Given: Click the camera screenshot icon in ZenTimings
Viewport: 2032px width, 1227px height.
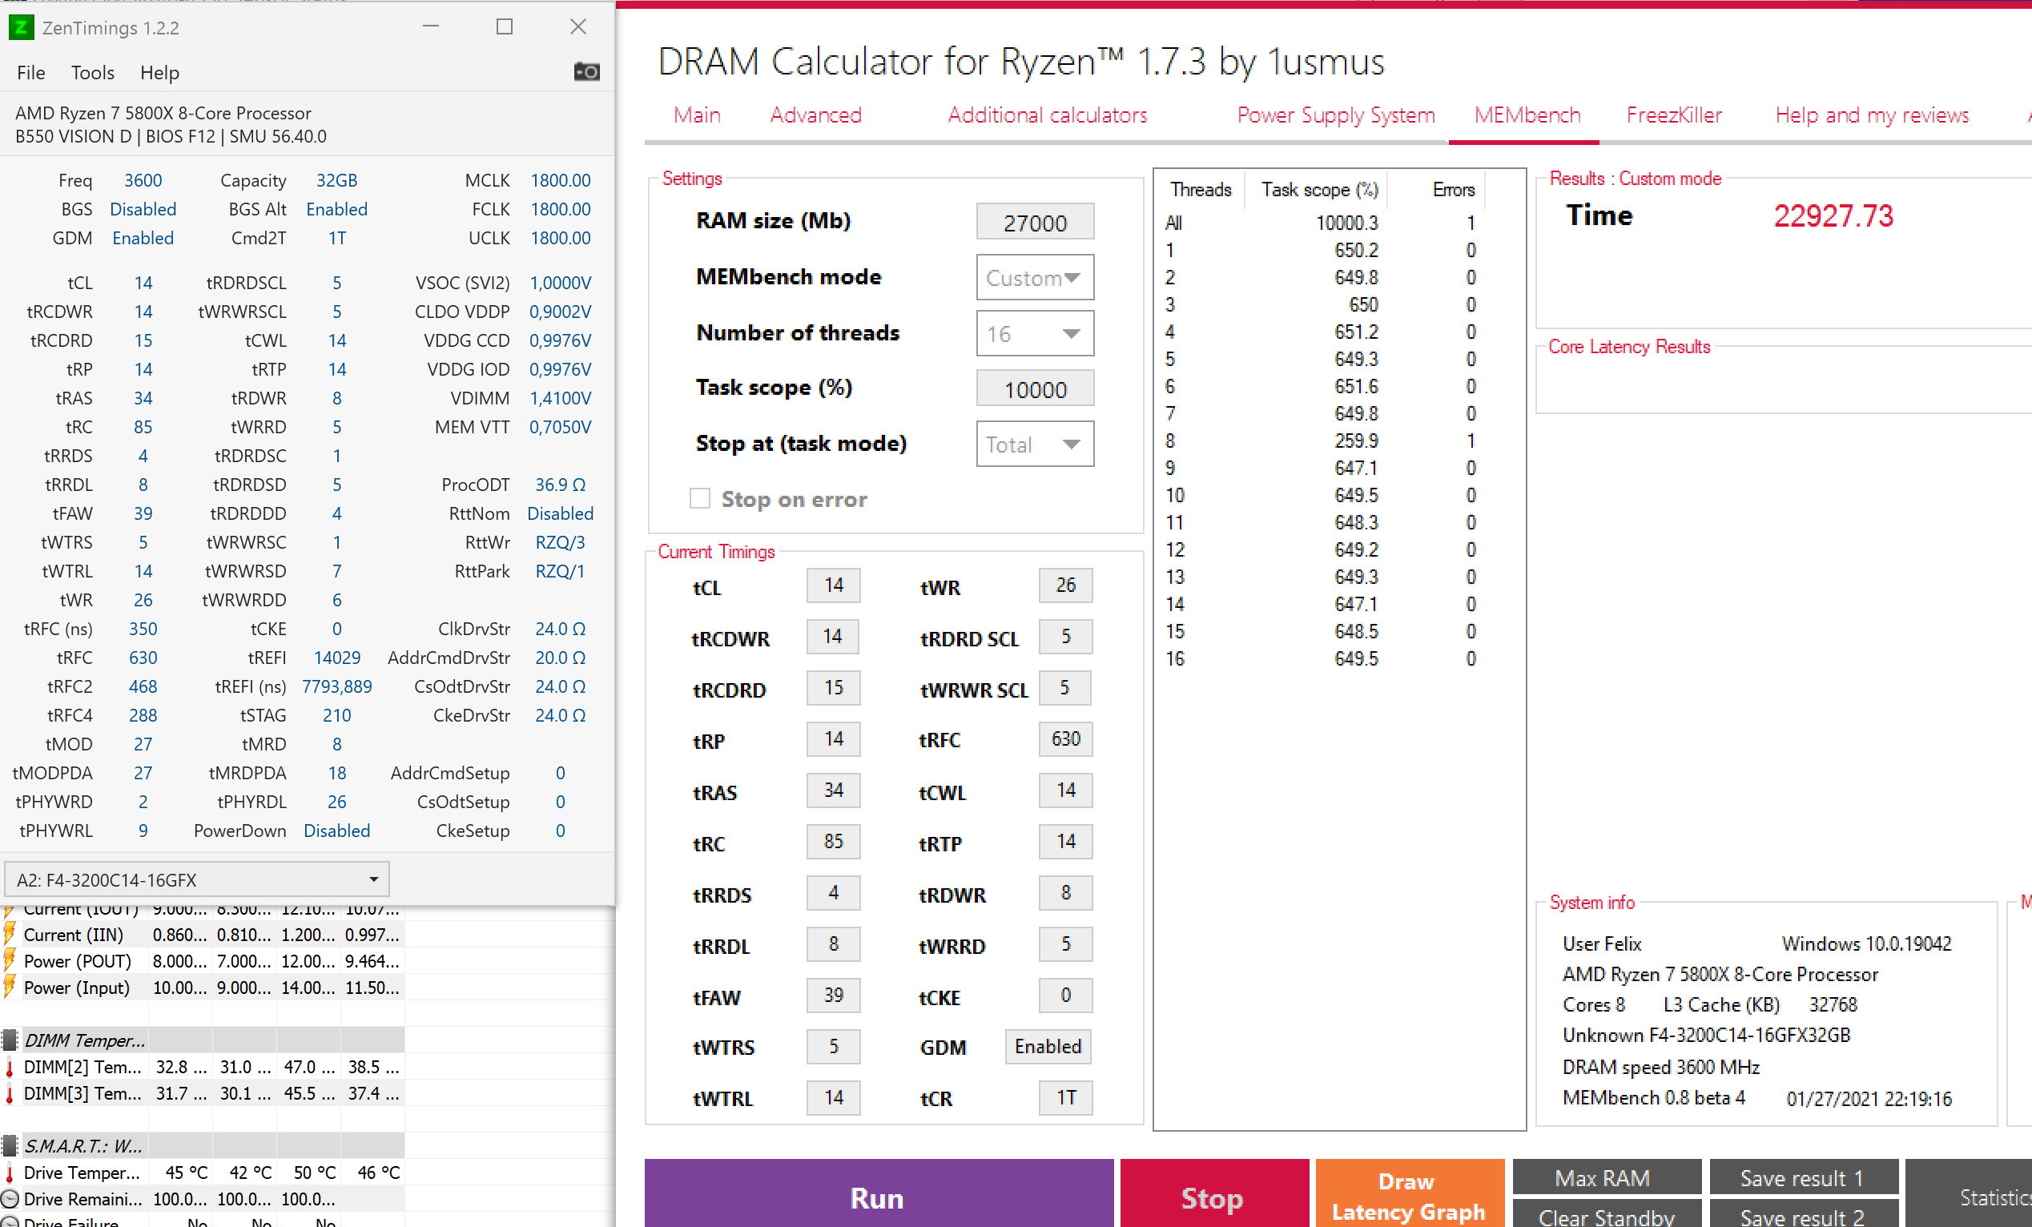Looking at the screenshot, I should click(x=587, y=72).
